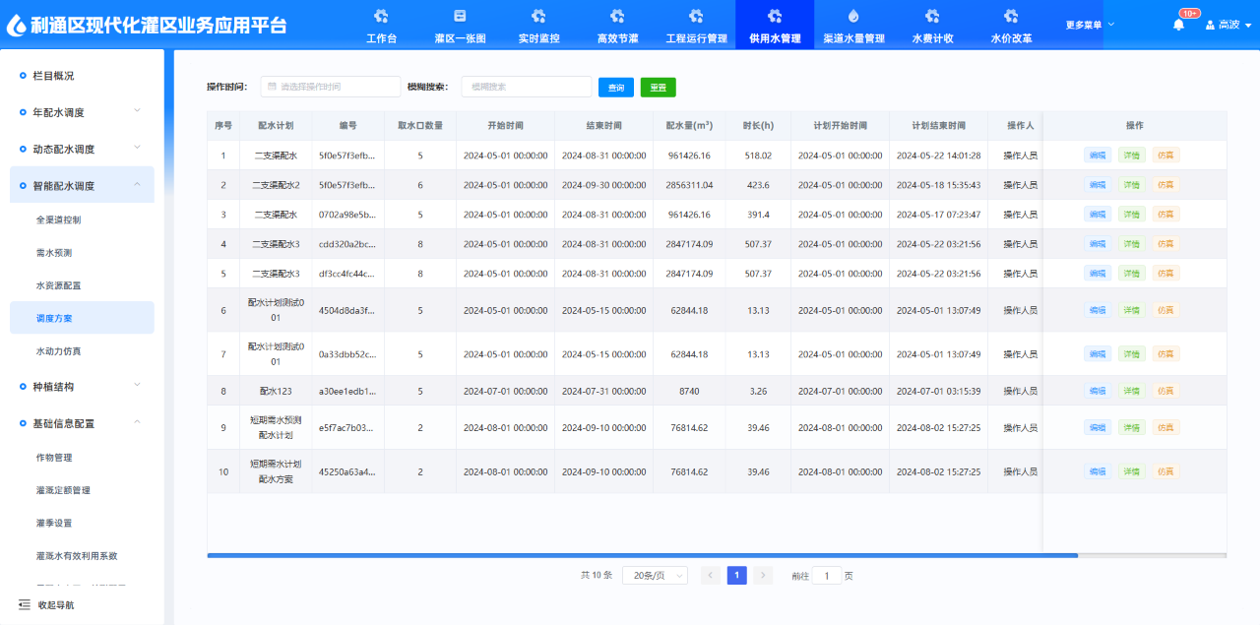Click the green 重置 button

coord(659,87)
